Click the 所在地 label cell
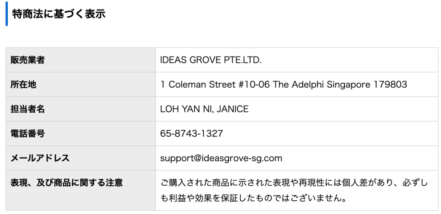 (x=81, y=84)
